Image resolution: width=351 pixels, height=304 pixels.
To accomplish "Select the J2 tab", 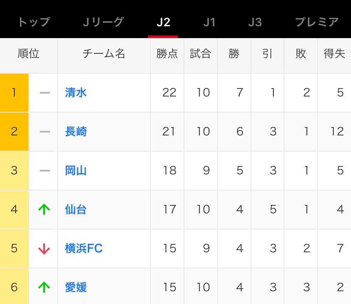I will [x=163, y=22].
